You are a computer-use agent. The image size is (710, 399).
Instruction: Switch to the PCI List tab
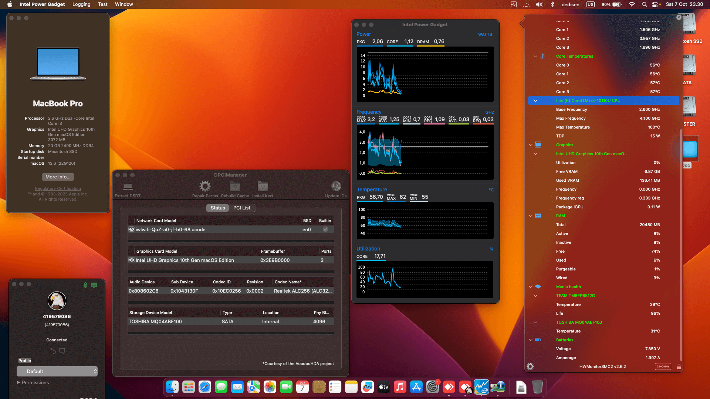point(241,208)
